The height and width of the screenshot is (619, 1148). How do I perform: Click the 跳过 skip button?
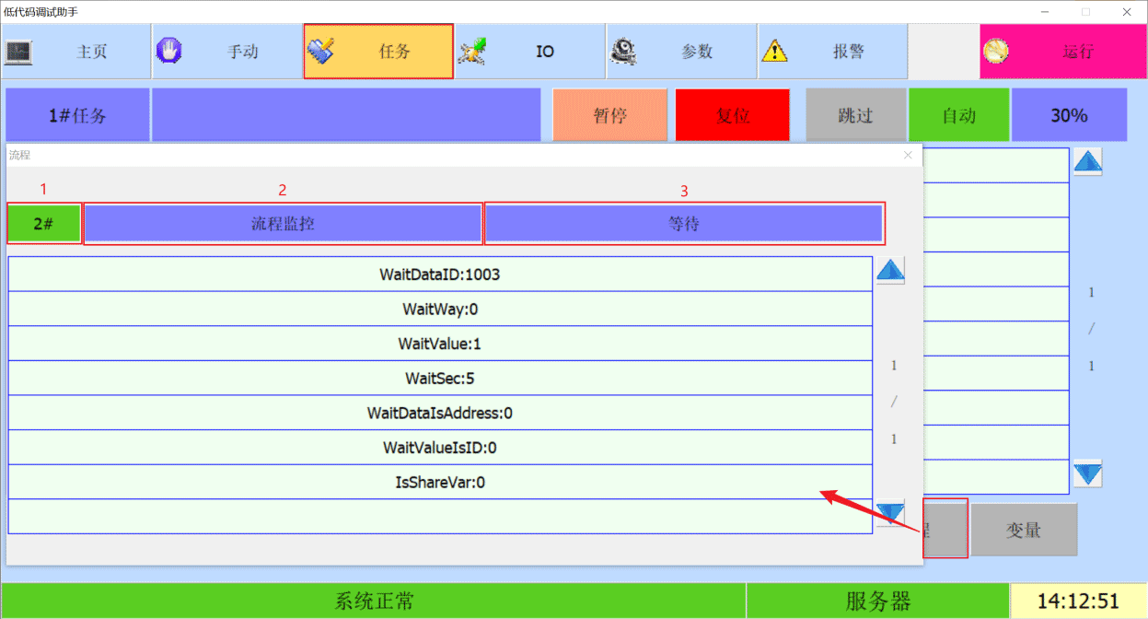[x=855, y=115]
